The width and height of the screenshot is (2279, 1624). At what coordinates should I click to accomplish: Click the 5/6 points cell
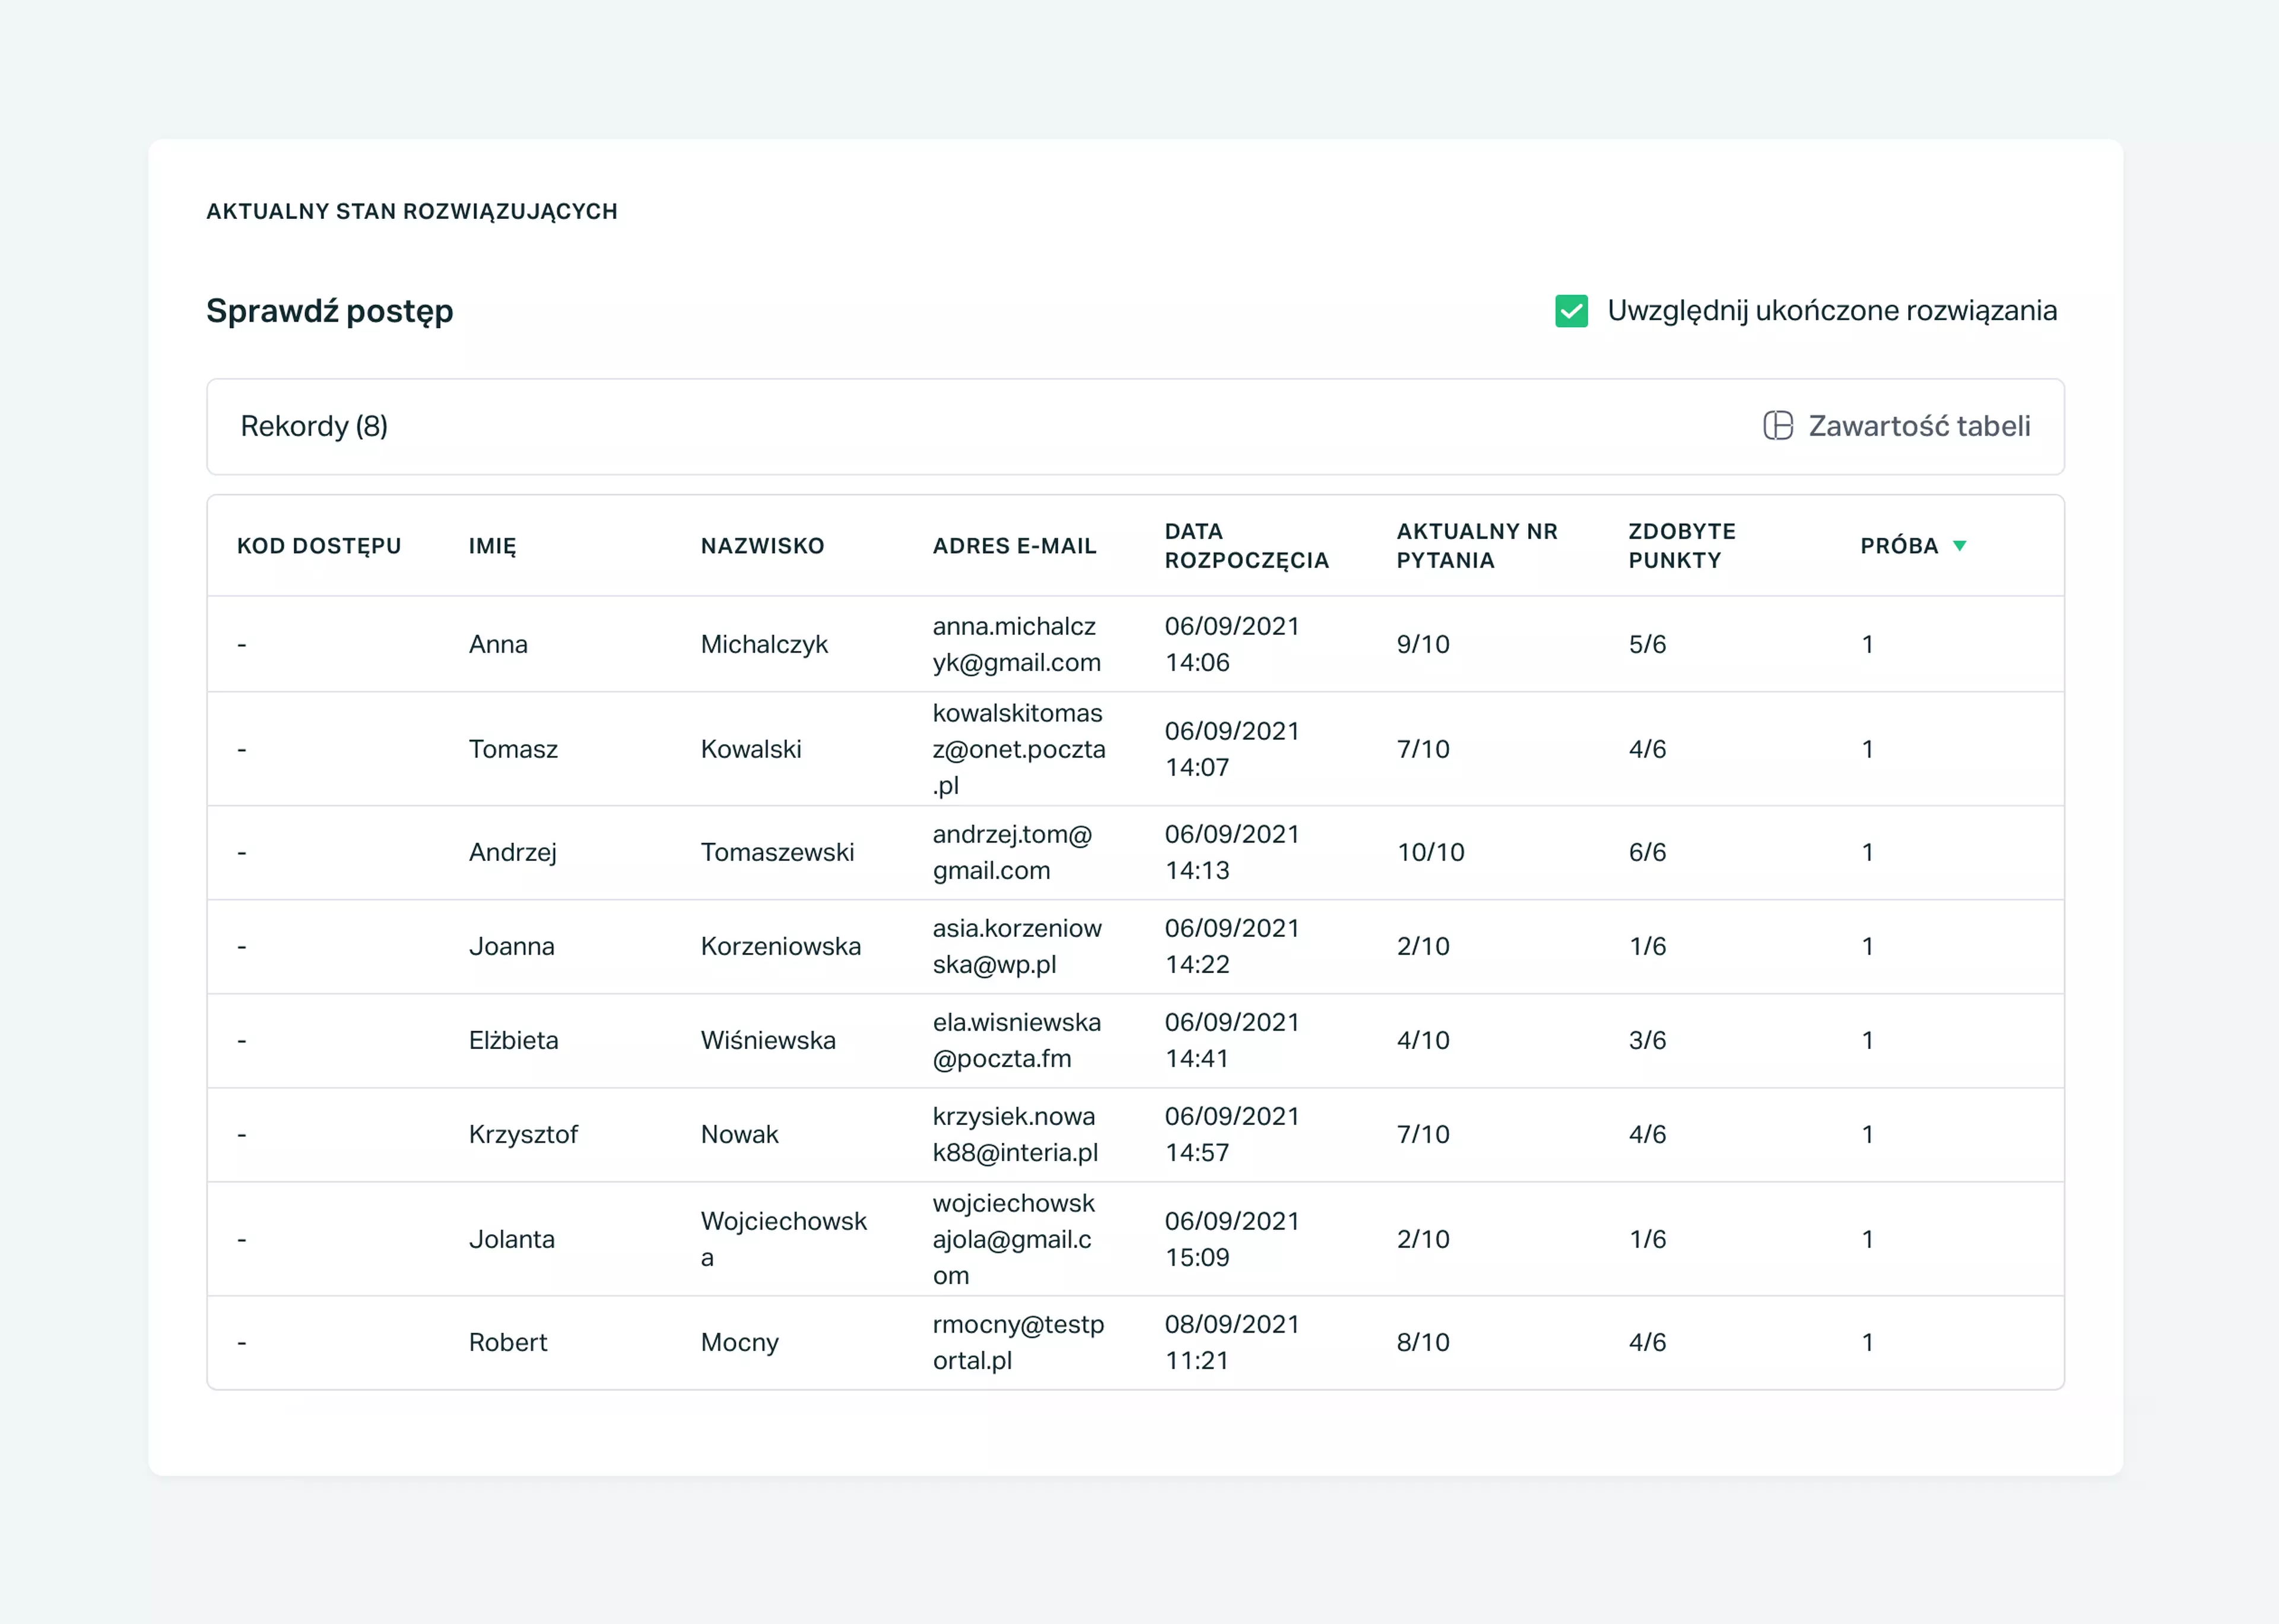pos(1647,644)
